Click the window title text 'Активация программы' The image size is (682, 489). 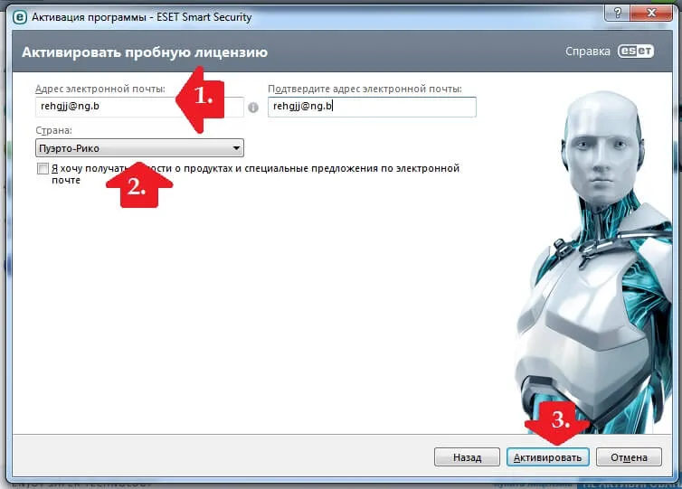coord(89,17)
